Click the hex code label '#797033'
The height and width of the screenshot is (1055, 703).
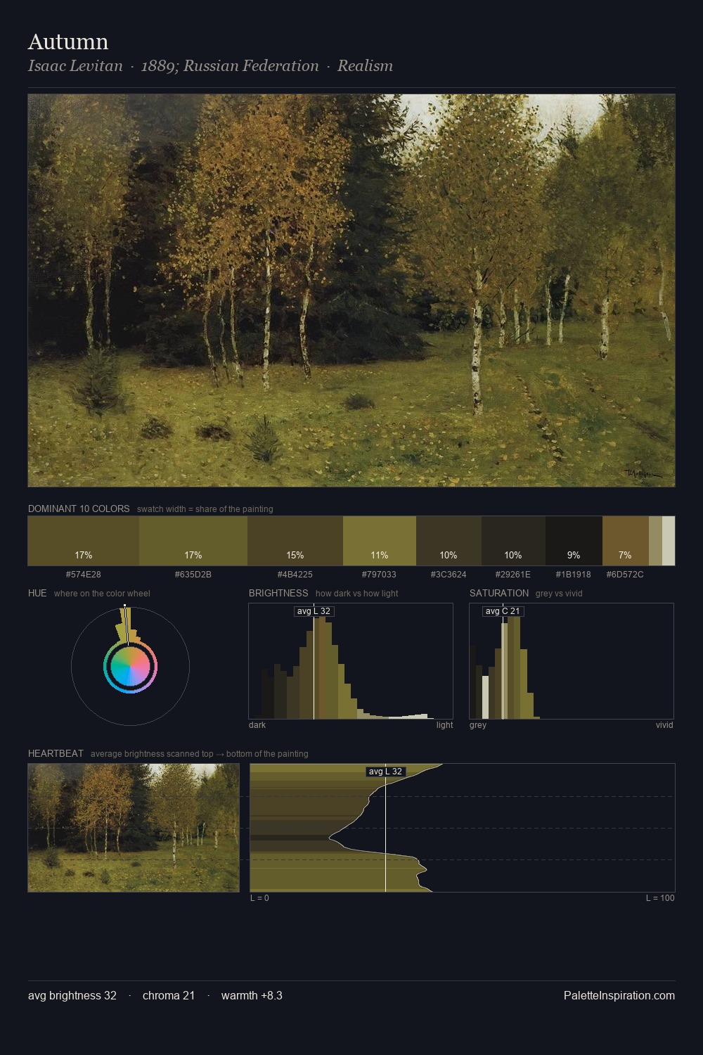coord(380,575)
